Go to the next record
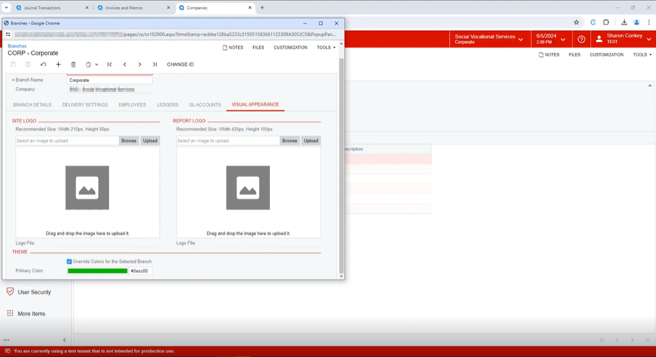656x357 pixels. coord(140,64)
